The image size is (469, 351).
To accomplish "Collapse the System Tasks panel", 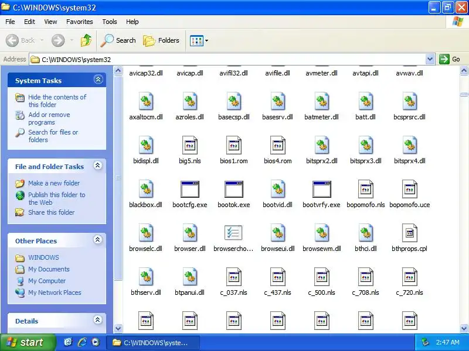I will coord(98,80).
